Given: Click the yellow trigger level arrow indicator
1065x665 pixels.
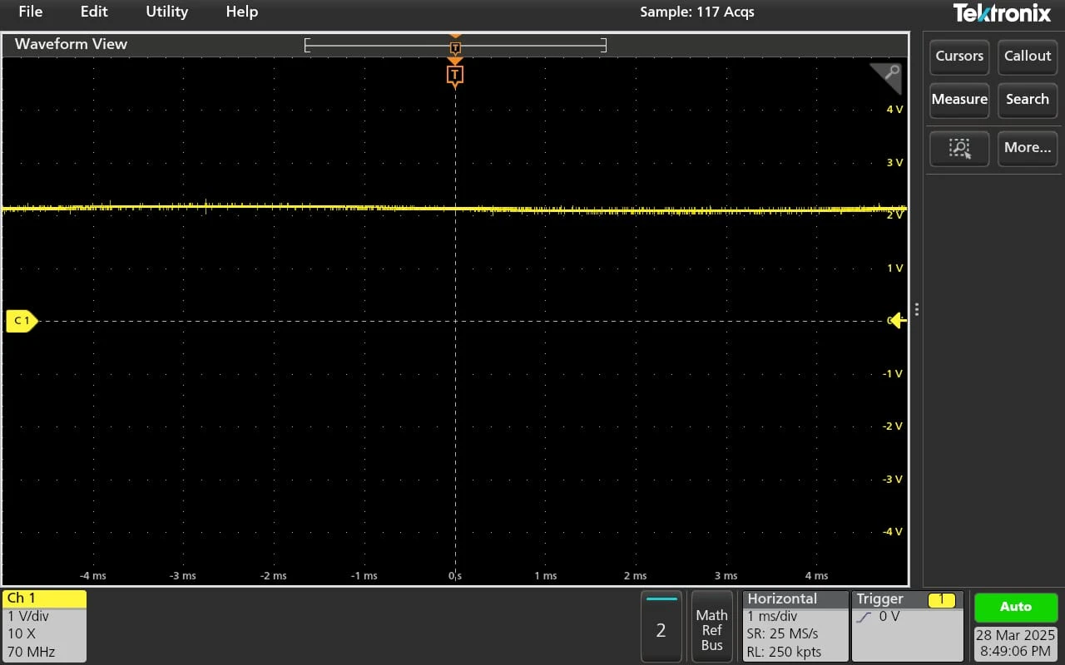Looking at the screenshot, I should (x=897, y=321).
